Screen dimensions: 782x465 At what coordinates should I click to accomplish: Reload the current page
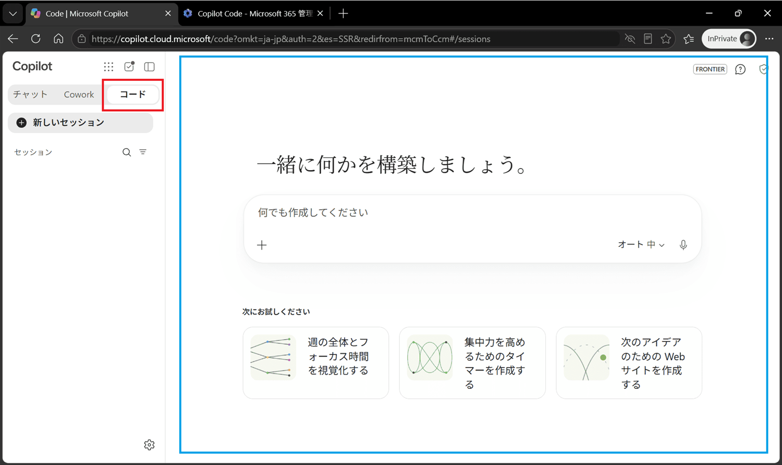pos(35,39)
